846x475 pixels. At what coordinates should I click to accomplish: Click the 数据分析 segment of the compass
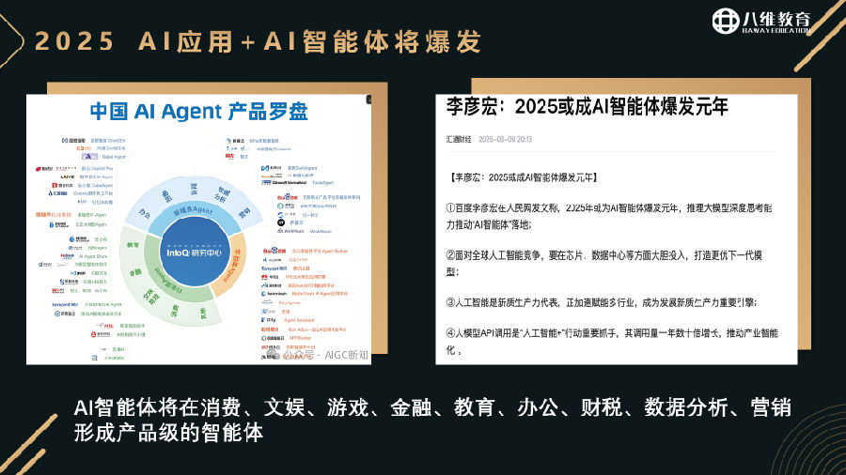pos(222,194)
